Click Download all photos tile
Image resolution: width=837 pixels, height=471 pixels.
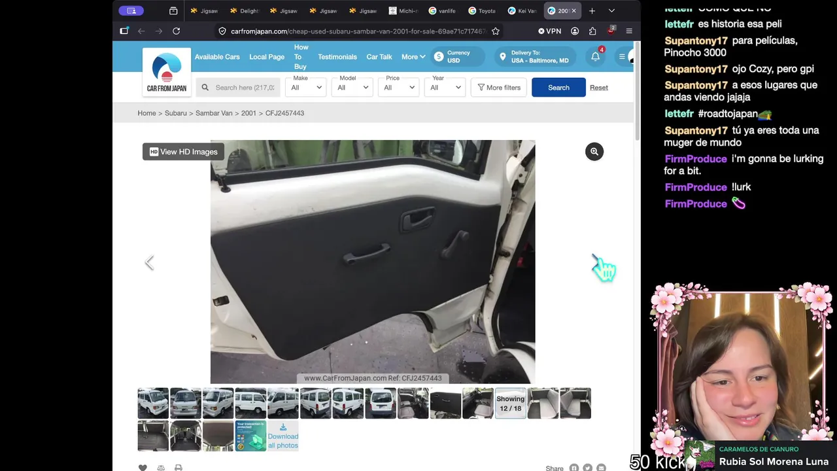coord(283,436)
